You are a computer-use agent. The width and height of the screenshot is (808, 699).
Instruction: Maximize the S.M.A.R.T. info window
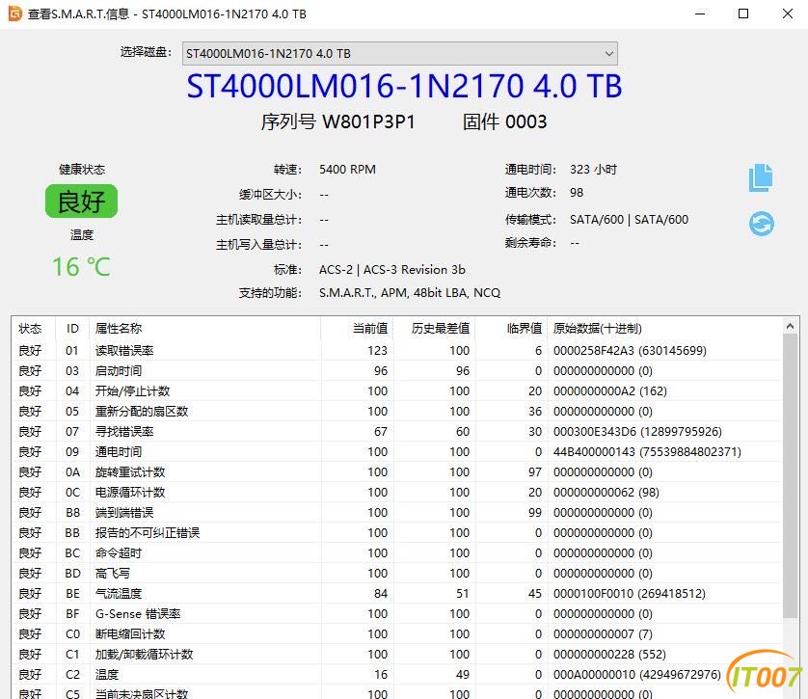coord(743,13)
